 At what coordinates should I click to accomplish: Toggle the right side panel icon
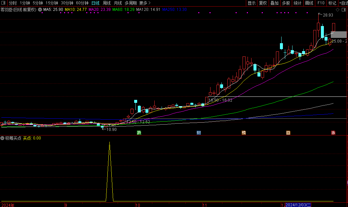pyautogui.click(x=344, y=10)
